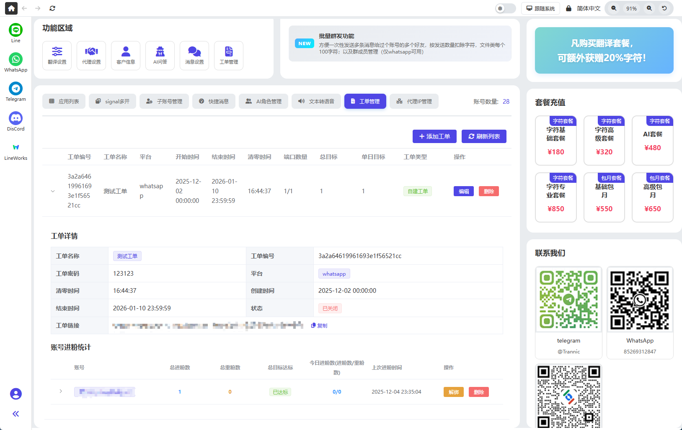Open the 翻译设置 function tile
The height and width of the screenshot is (430, 682).
click(57, 56)
